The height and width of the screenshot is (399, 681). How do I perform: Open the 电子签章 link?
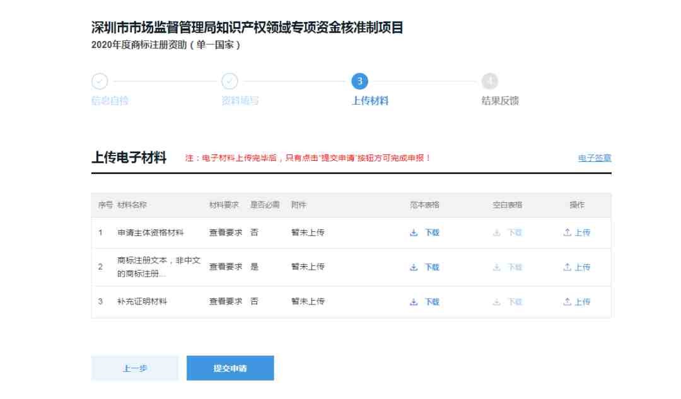tap(595, 158)
